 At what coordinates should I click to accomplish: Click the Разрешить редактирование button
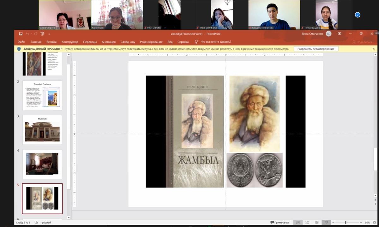[x=316, y=49]
